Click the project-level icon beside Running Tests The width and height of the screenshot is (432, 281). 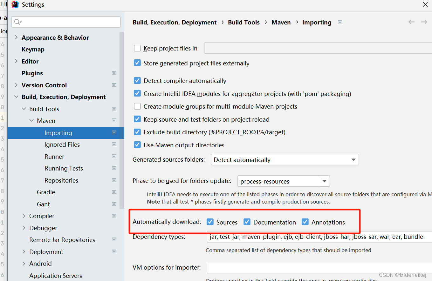pyautogui.click(x=114, y=168)
